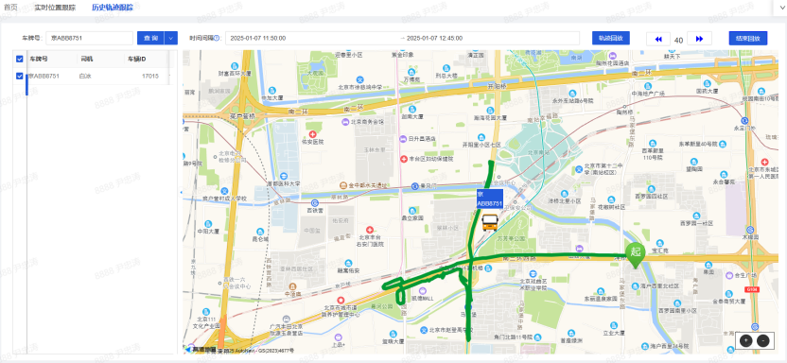Click the fast-forward playback speed icon
This screenshot has height=363, width=787.
(x=699, y=39)
